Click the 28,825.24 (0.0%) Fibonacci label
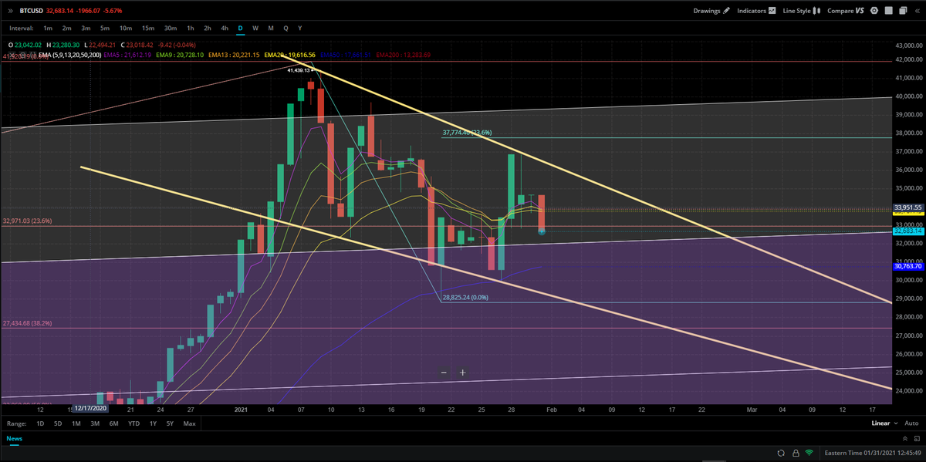926x462 pixels. (465, 296)
